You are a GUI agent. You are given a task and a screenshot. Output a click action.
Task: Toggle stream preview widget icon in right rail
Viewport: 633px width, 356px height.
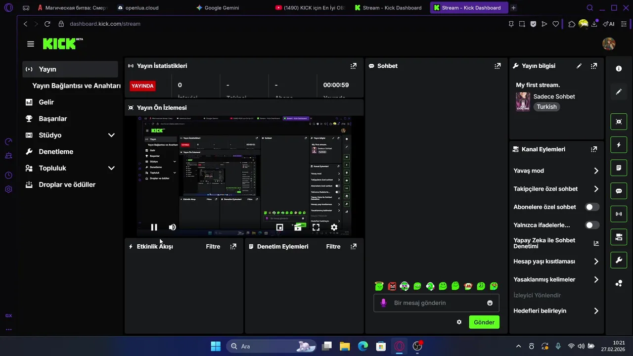pyautogui.click(x=619, y=122)
